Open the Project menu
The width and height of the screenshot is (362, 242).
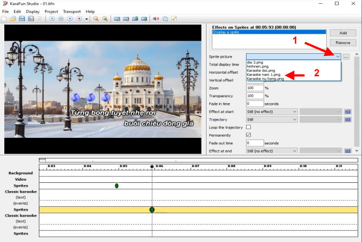click(x=51, y=11)
